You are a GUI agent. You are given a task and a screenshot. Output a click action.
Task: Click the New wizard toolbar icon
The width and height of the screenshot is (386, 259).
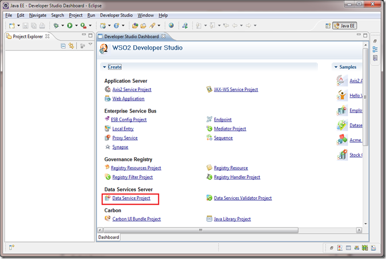pyautogui.click(x=11, y=26)
